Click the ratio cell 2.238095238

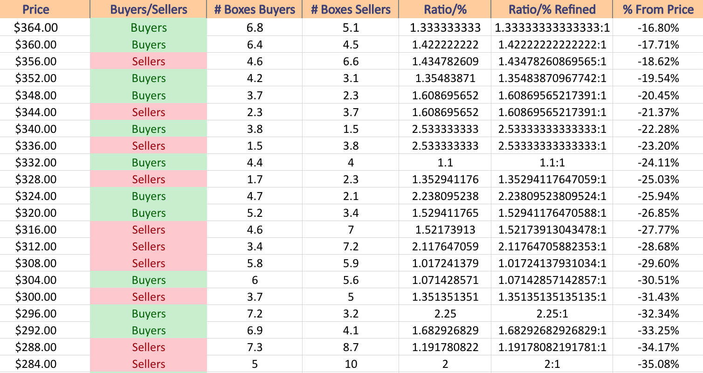[445, 196]
